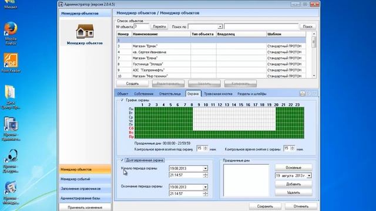Click the Отменить button
This screenshot has width=376, height=211.
[x=301, y=206]
